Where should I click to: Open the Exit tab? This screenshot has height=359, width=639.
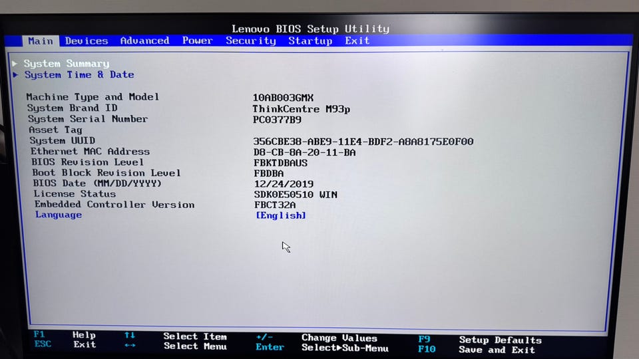point(357,41)
